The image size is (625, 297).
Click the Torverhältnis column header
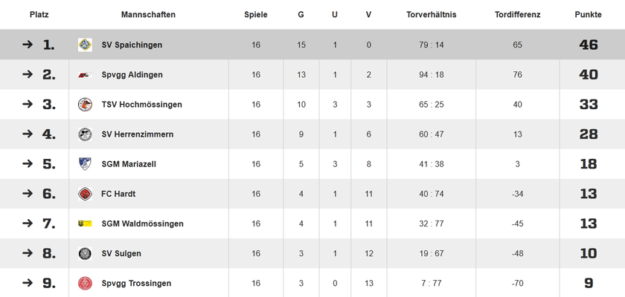pos(432,15)
